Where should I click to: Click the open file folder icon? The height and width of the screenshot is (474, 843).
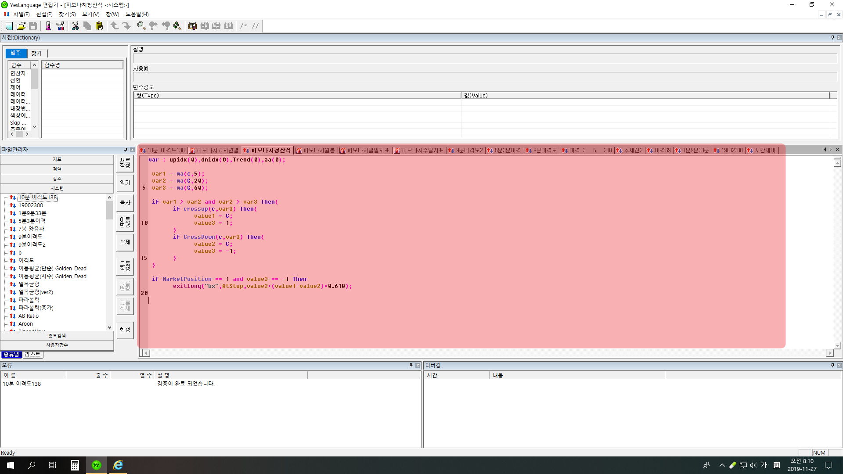tap(21, 26)
